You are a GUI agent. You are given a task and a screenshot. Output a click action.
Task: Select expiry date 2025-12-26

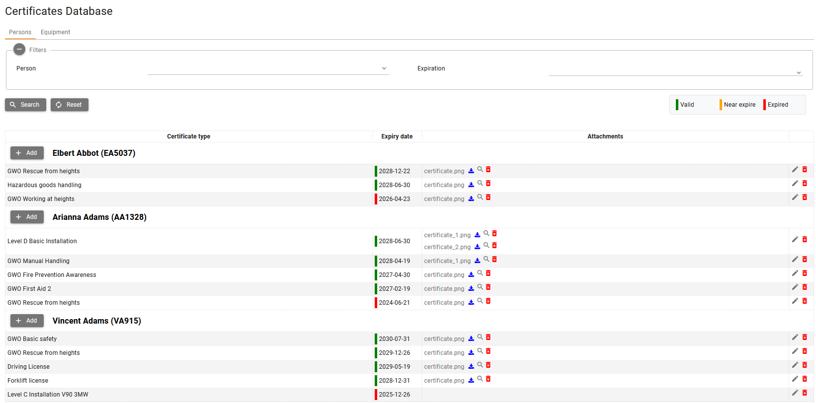[395, 395]
